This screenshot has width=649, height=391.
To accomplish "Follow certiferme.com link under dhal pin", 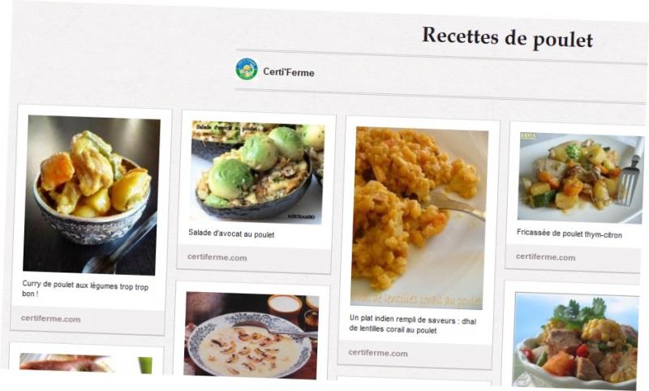I will (378, 353).
